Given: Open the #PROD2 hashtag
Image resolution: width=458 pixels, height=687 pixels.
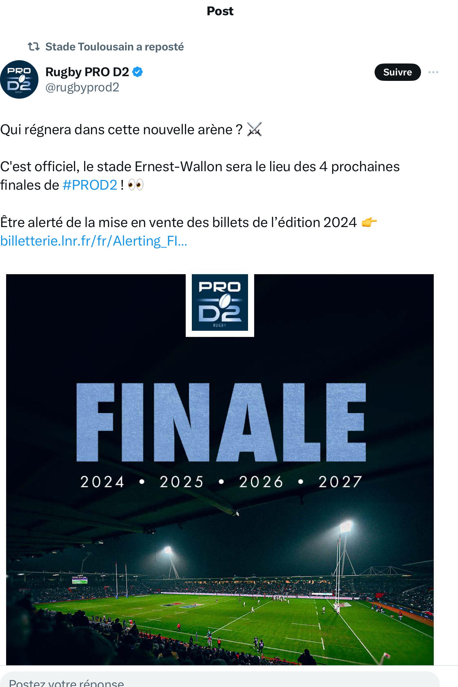Looking at the screenshot, I should (90, 185).
